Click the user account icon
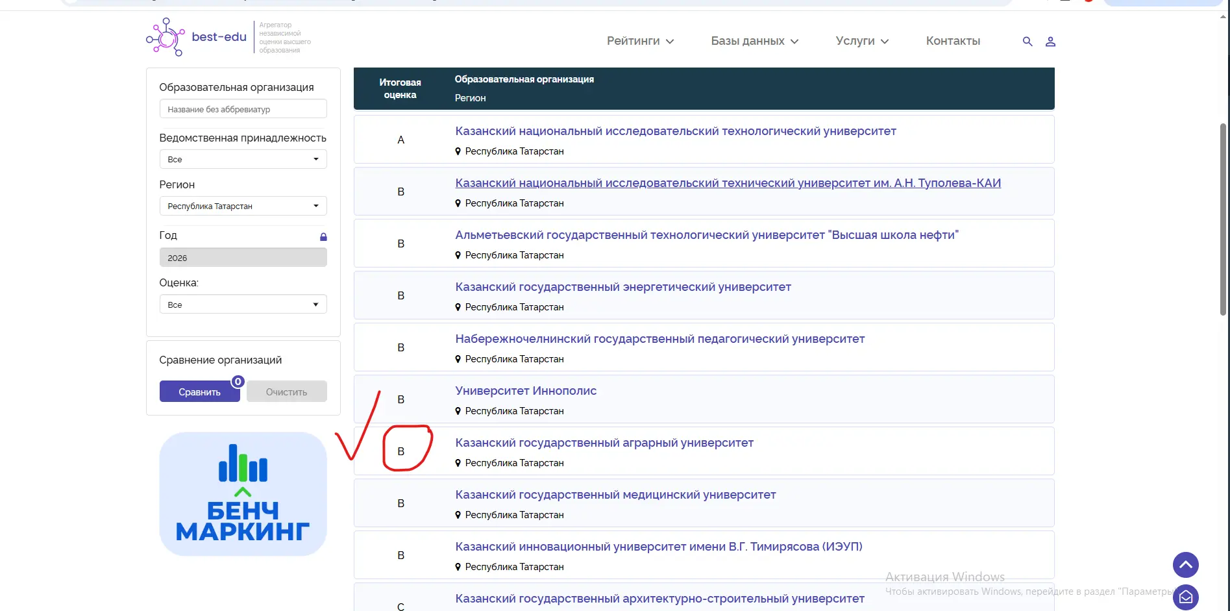Image resolution: width=1230 pixels, height=611 pixels. 1050,42
